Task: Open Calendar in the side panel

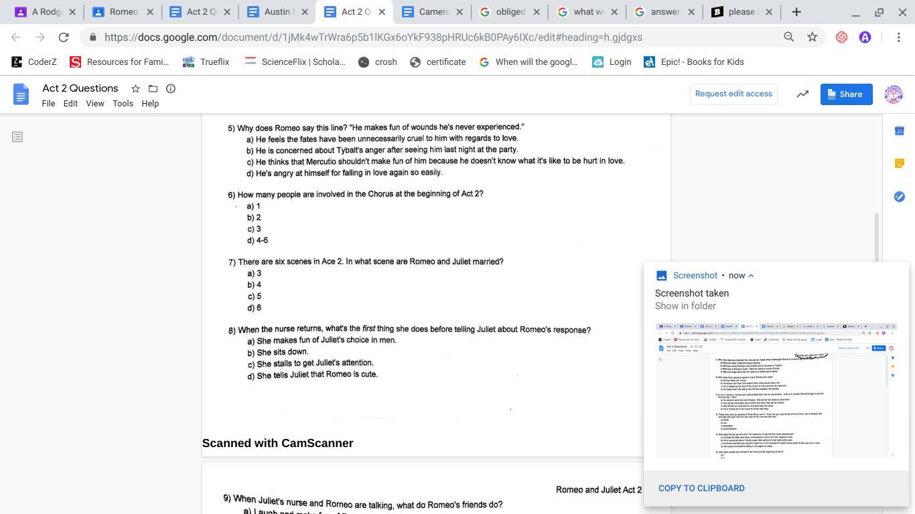Action: point(899,131)
